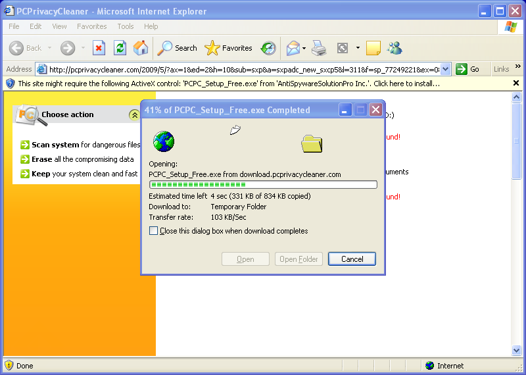This screenshot has width=526, height=375.
Task: Click the status bar shield icon
Action: [9, 365]
